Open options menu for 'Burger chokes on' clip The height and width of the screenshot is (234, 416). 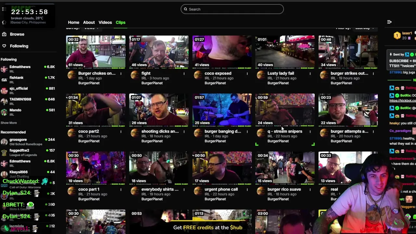pos(121,73)
